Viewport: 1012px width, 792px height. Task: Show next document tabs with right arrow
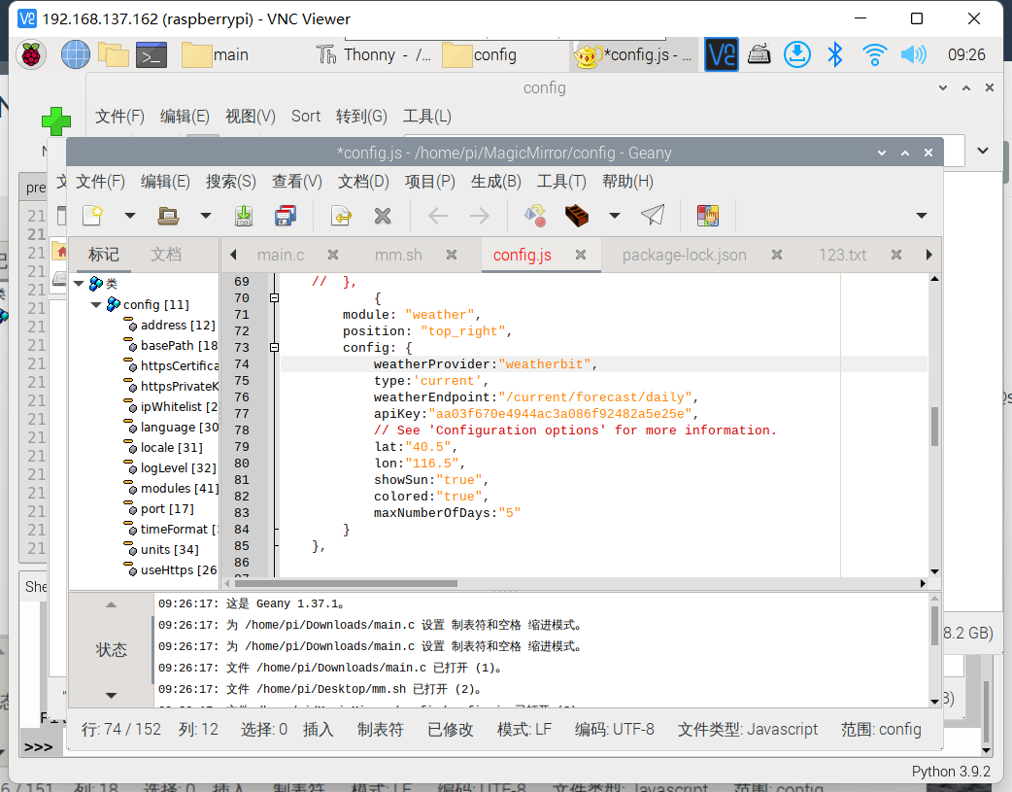coord(928,255)
